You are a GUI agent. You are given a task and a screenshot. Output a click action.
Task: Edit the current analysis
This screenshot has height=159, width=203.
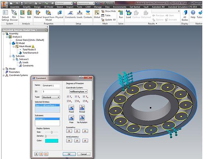[x=29, y=14]
